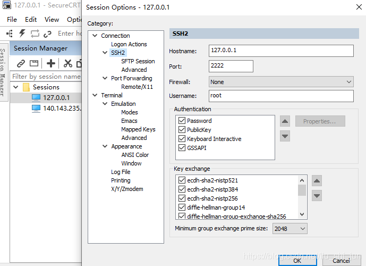Screen dimensions: 366x266
Task: Click the link icon in Session Manager toolbar
Action: 21,63
